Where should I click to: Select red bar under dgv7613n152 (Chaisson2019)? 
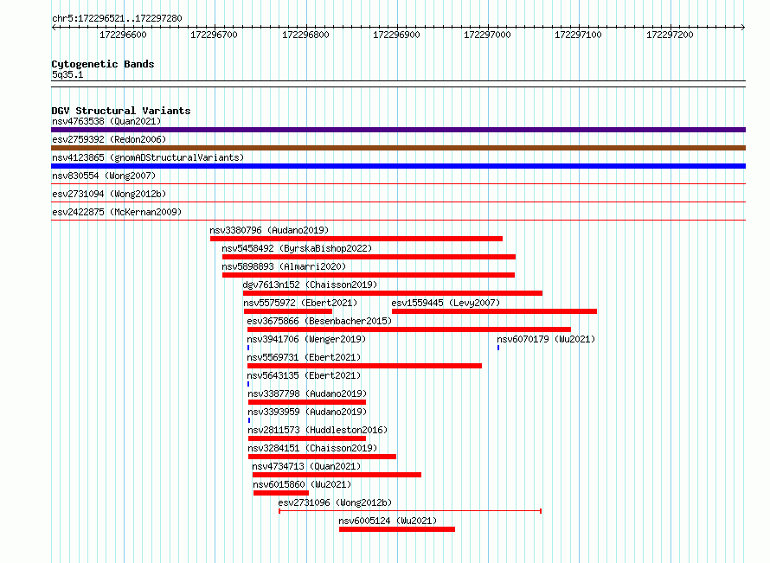pos(393,293)
